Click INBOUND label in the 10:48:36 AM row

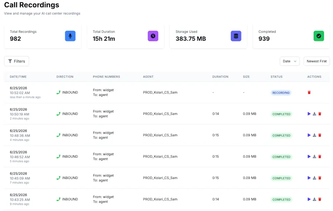coord(70,135)
